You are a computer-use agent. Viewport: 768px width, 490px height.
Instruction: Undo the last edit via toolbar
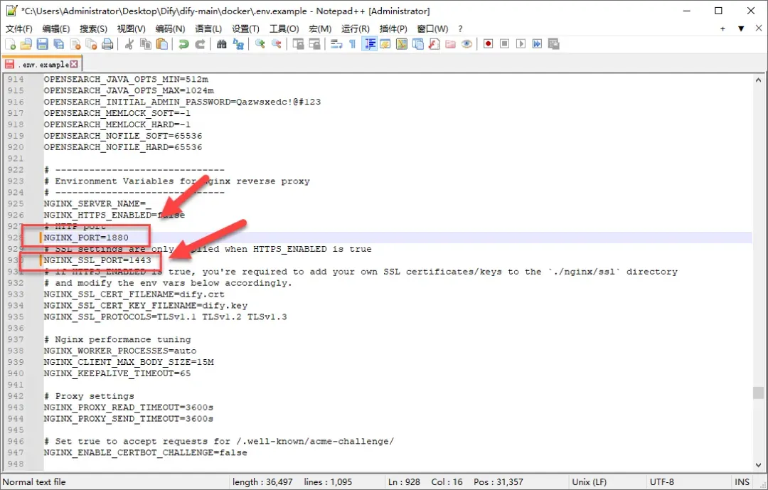(183, 44)
